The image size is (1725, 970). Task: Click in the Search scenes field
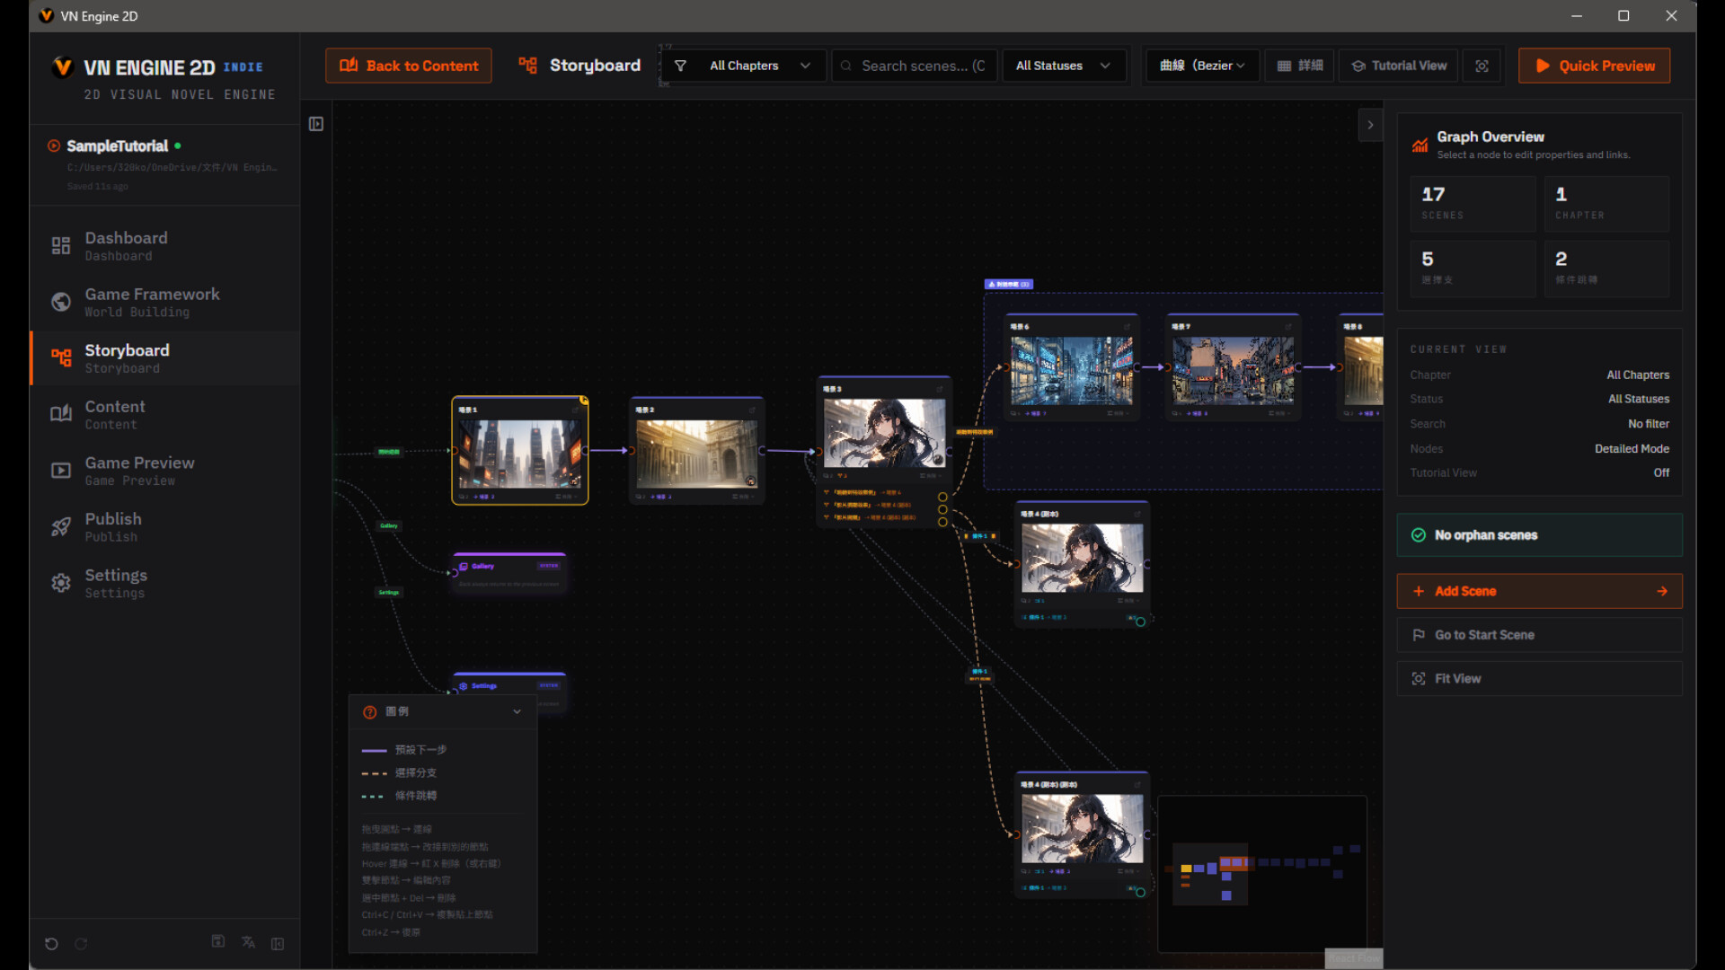coord(915,66)
